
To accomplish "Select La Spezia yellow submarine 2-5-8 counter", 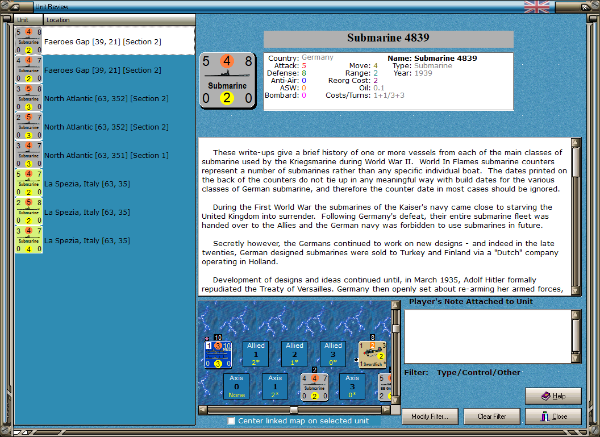I will click(x=29, y=211).
